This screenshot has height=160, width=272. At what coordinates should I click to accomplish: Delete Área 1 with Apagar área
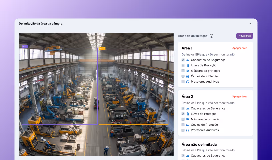(x=240, y=48)
